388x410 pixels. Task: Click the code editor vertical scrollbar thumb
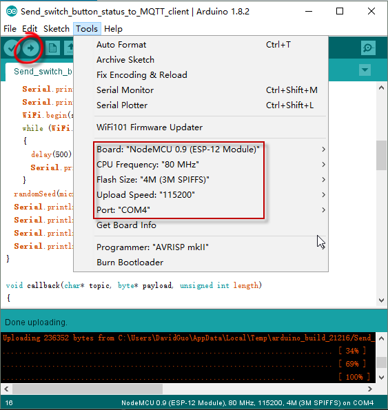(x=381, y=155)
